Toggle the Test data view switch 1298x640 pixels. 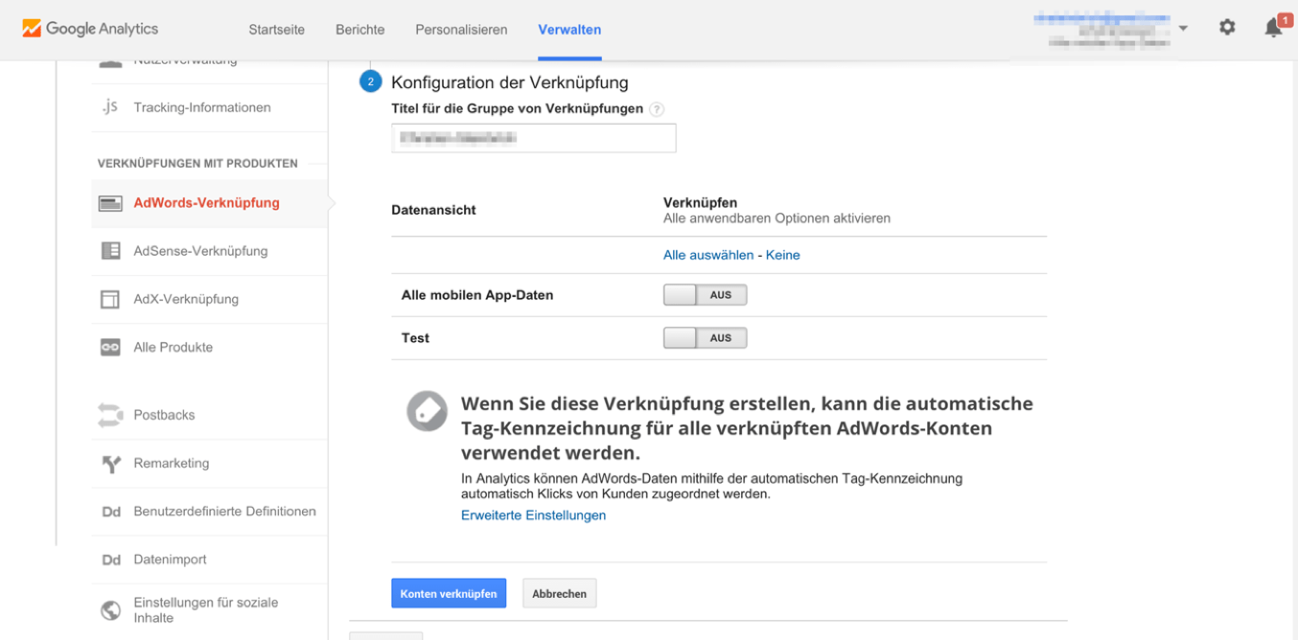coord(705,337)
